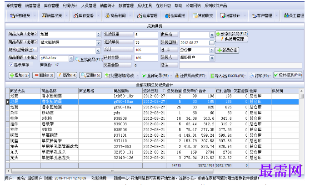
Task: Click 新添仓库 button
Action: [227, 51]
